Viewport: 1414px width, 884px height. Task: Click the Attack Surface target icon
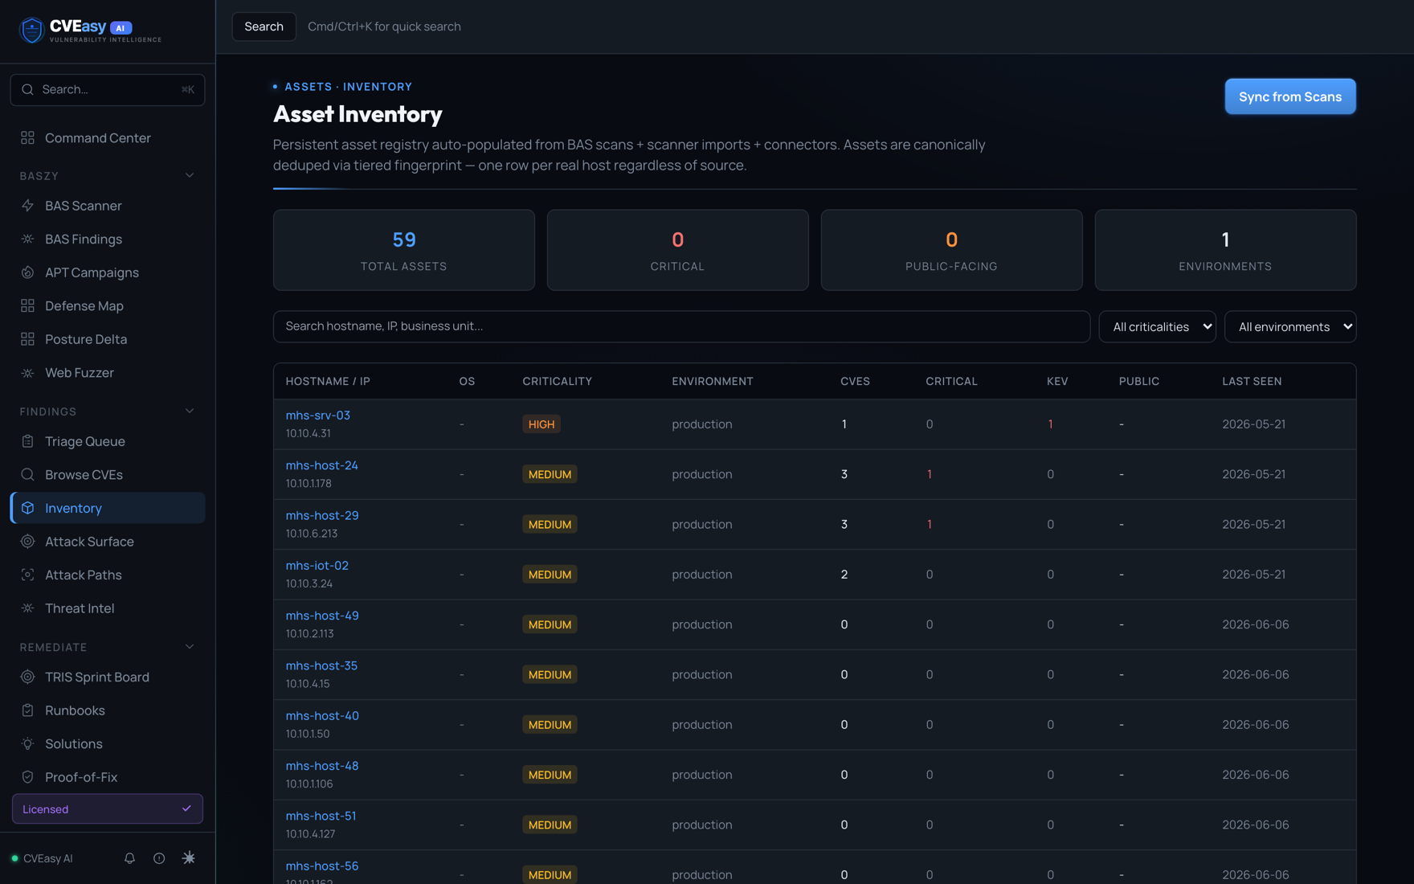[27, 542]
